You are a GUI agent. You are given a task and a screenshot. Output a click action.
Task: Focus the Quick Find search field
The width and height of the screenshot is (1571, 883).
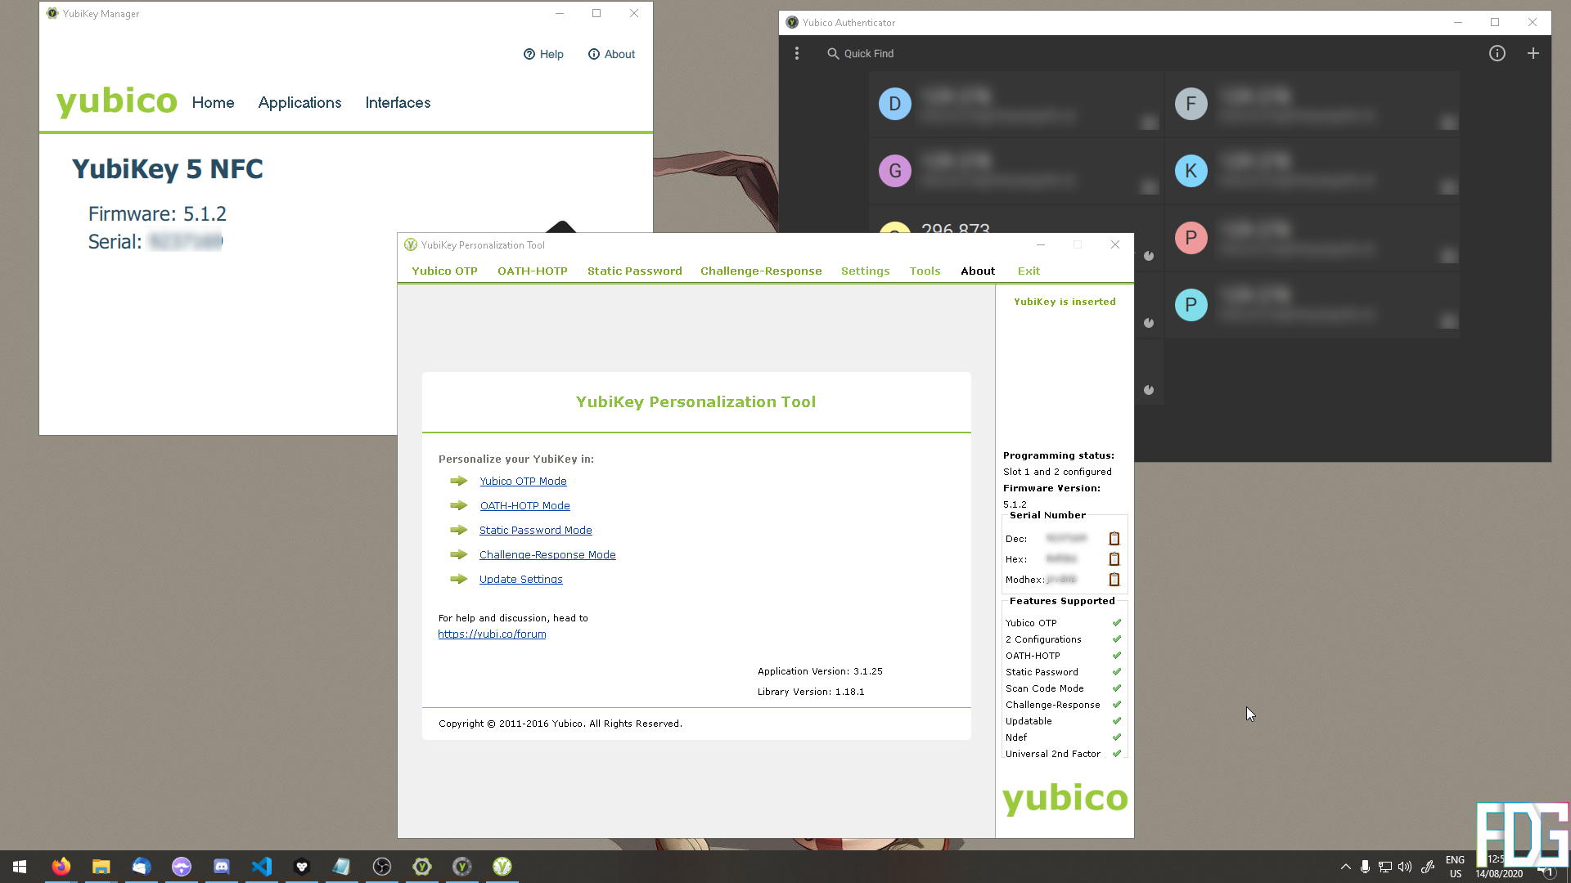tap(868, 54)
